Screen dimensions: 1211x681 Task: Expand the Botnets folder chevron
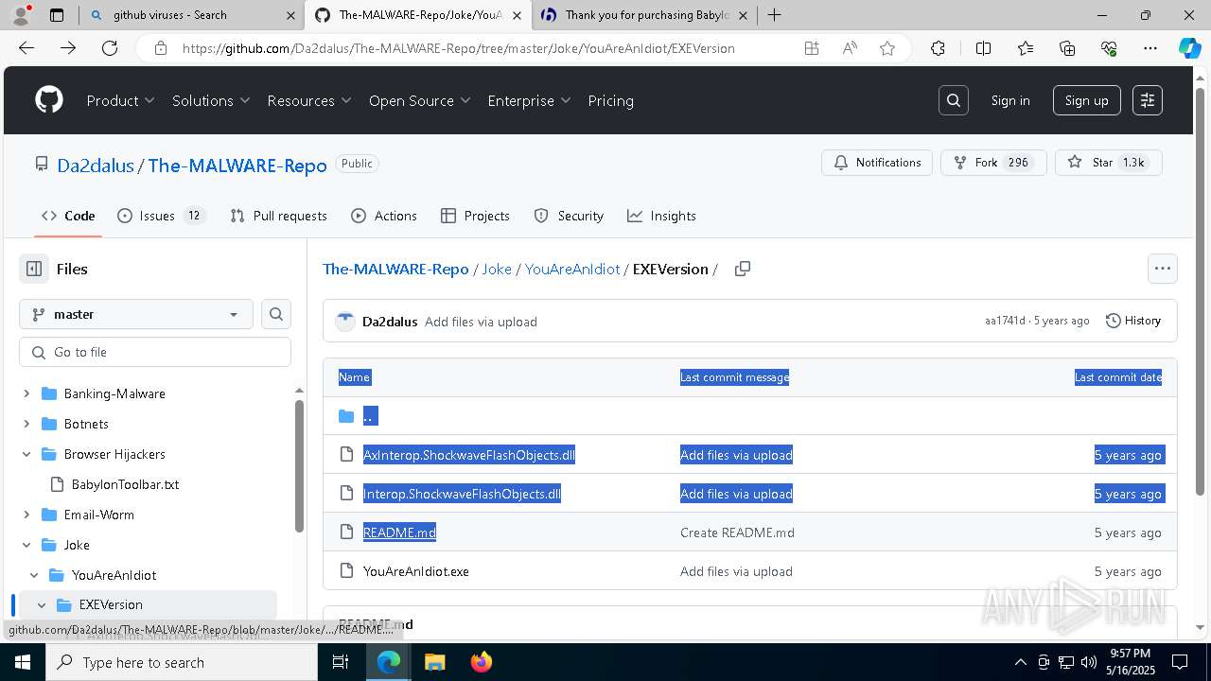(26, 424)
